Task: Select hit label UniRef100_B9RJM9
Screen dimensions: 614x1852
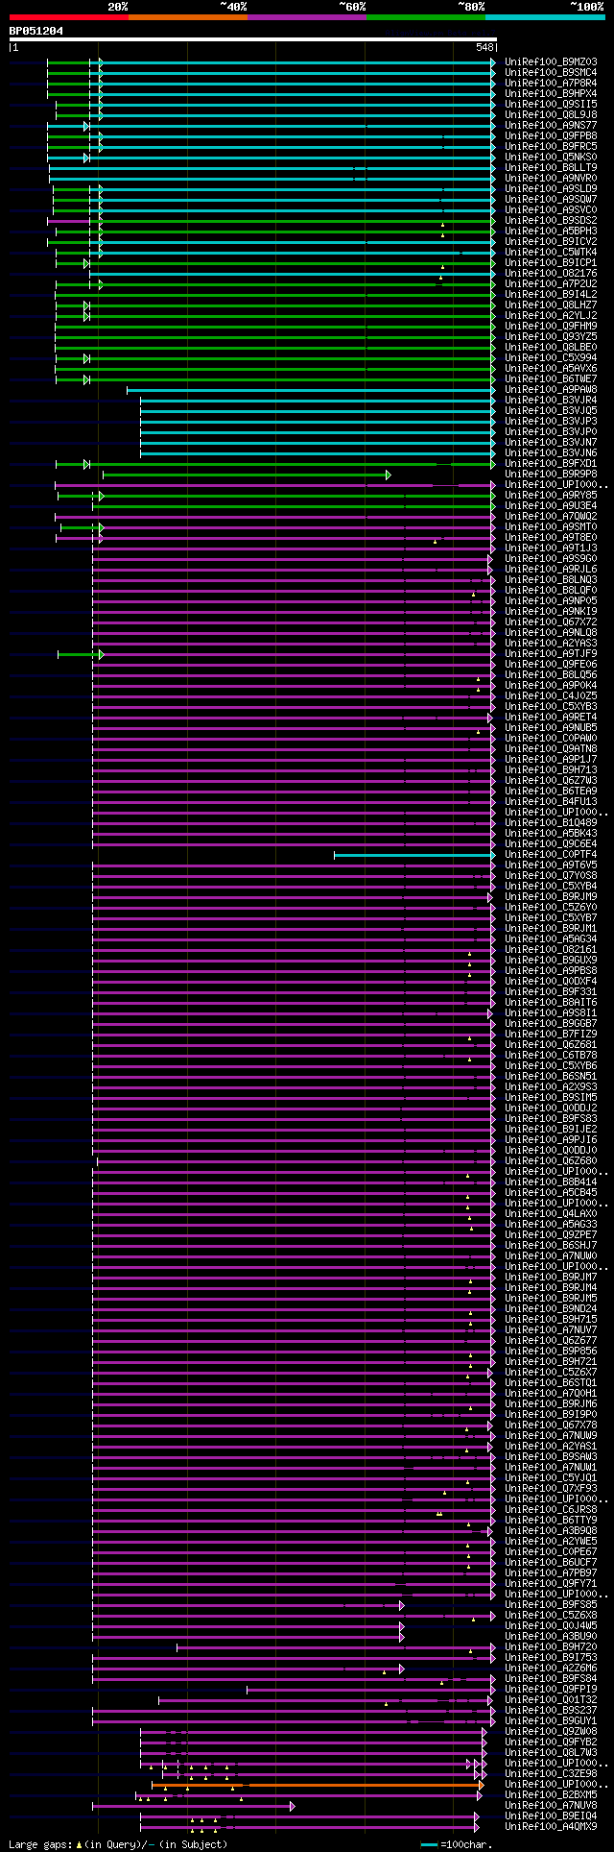Action: coord(551,896)
